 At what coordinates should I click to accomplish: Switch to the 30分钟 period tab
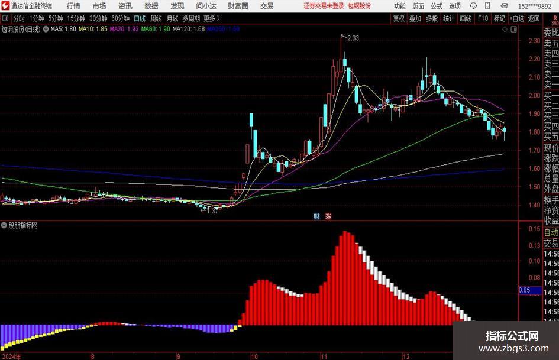(x=98, y=18)
